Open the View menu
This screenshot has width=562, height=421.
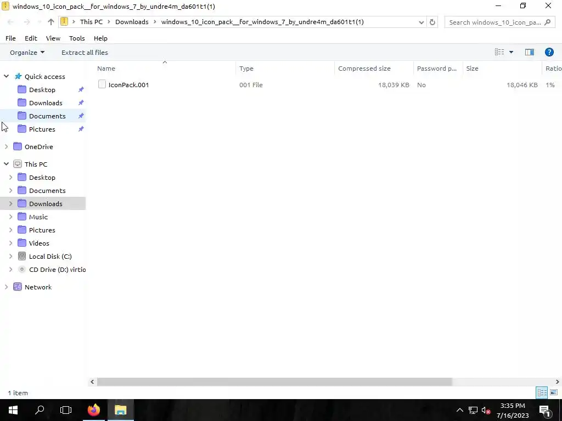click(x=53, y=38)
